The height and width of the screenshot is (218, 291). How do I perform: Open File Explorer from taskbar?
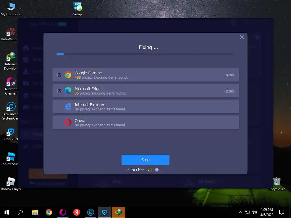(x=35, y=212)
